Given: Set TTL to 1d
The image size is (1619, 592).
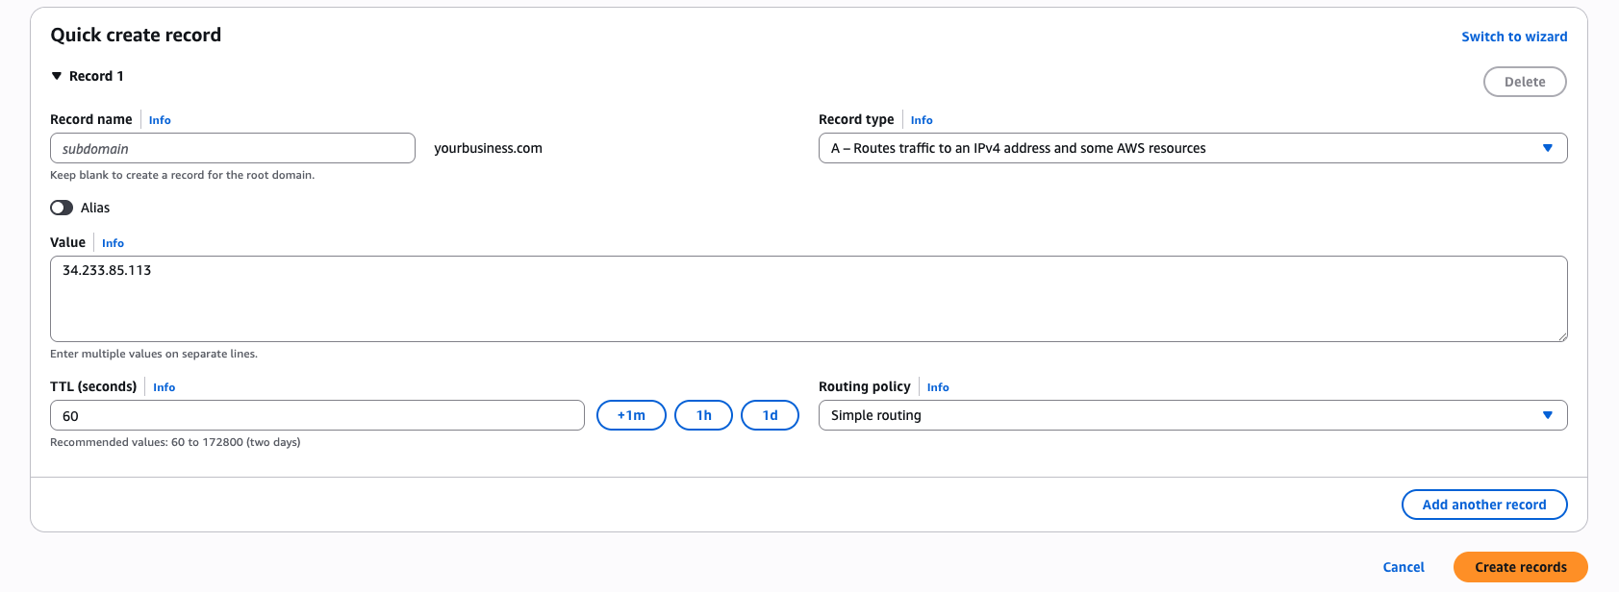Looking at the screenshot, I should click(x=770, y=415).
